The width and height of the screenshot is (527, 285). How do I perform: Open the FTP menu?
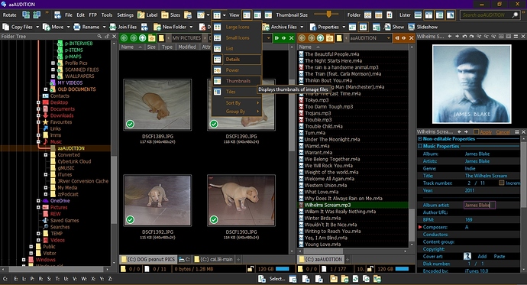coord(92,15)
